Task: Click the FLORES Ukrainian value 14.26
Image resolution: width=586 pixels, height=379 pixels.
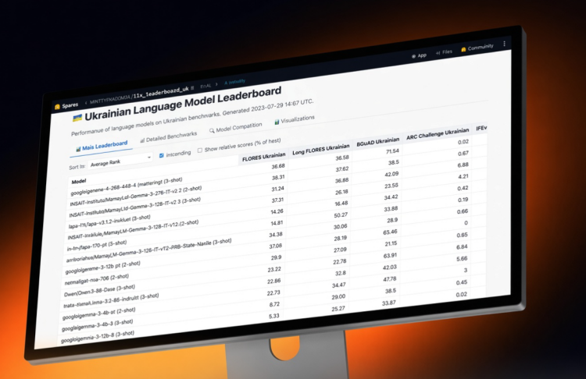Action: 277,211
